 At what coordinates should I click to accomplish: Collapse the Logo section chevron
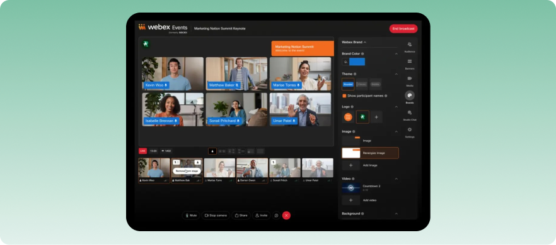pos(396,107)
